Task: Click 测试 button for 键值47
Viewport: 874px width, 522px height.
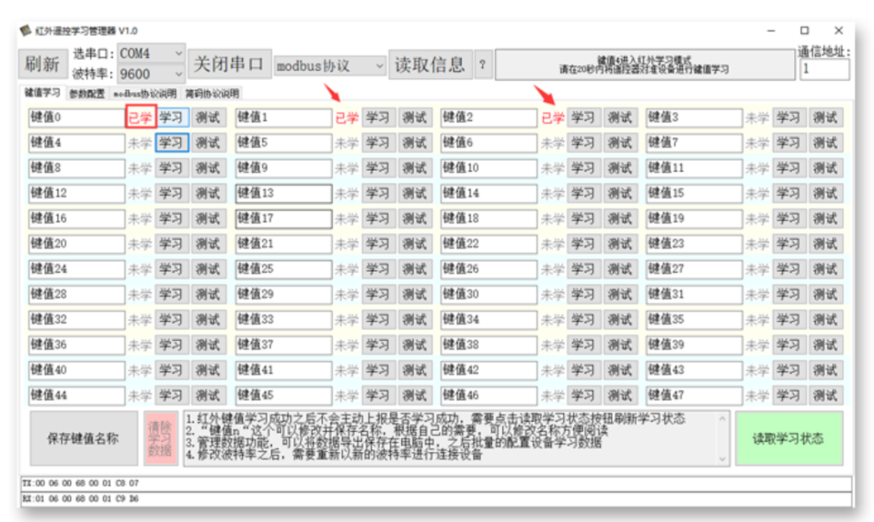Action: (x=825, y=395)
